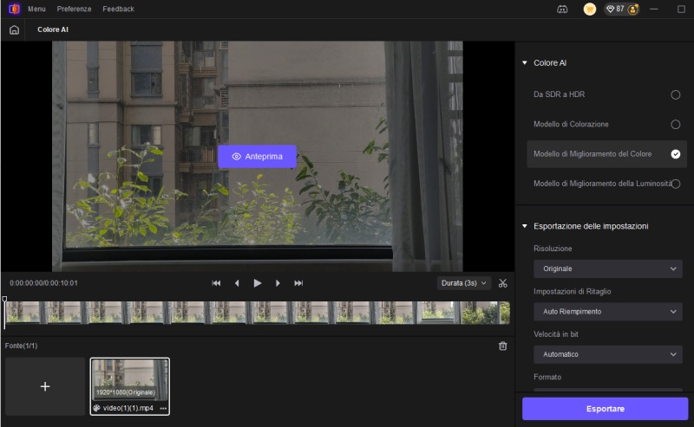Screen dimensions: 694x427
Task: Open video(1)(1).mp4 more options
Action: pyautogui.click(x=163, y=408)
